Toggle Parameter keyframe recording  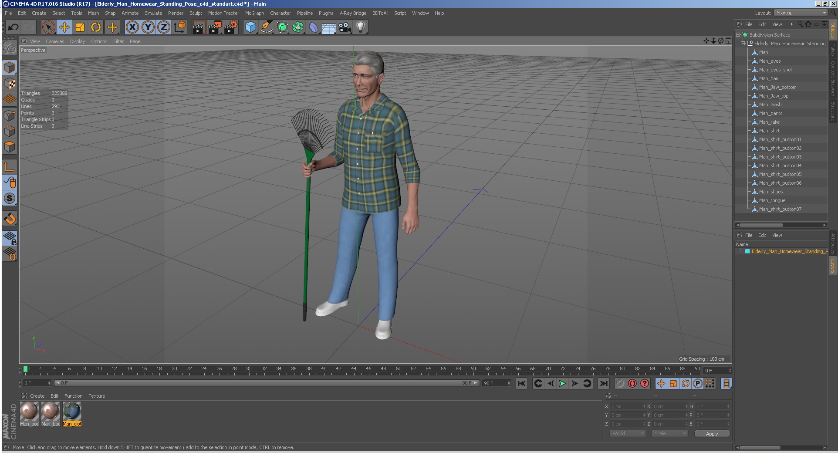(698, 383)
